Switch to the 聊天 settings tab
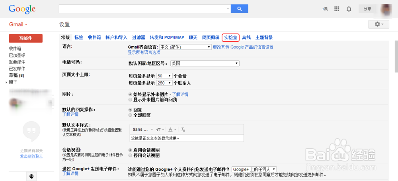 tap(193, 37)
